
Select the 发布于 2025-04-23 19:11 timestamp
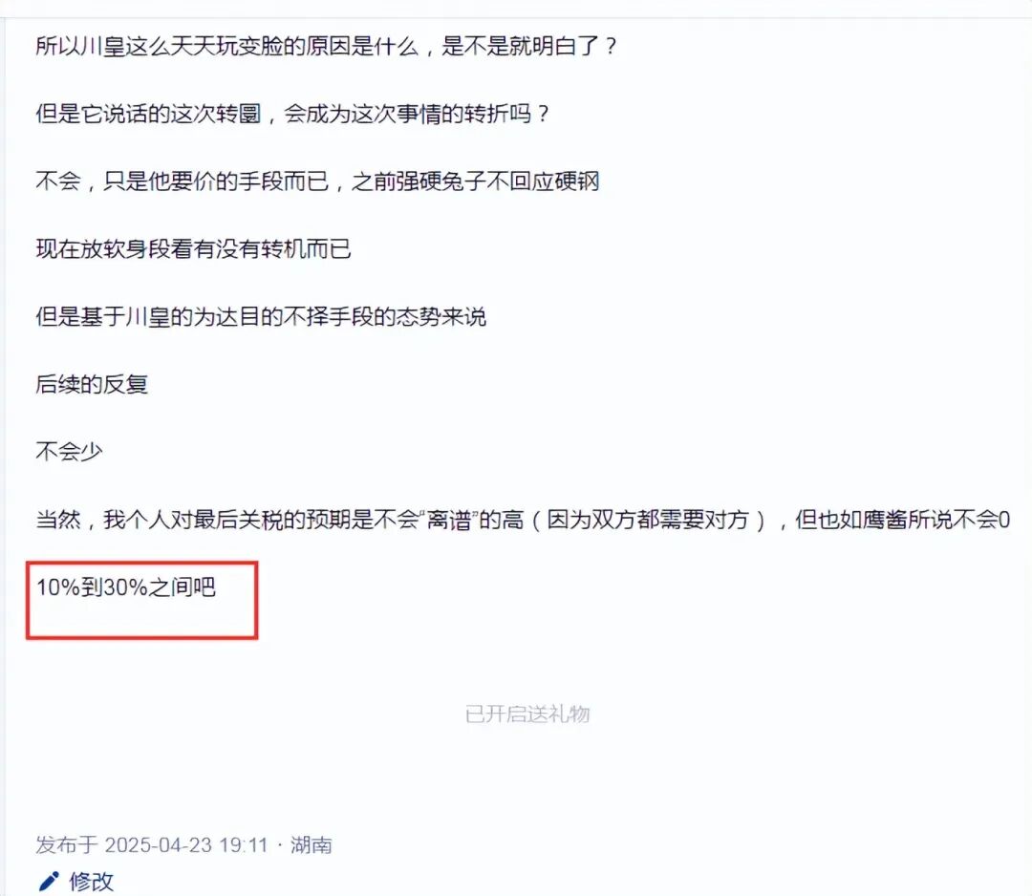[x=152, y=844]
